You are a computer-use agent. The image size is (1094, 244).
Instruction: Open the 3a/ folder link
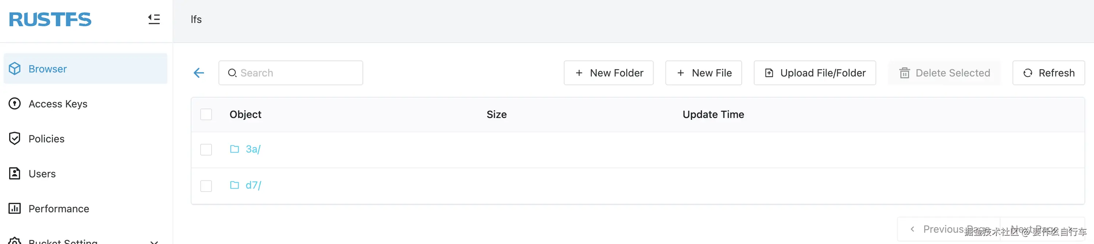253,149
